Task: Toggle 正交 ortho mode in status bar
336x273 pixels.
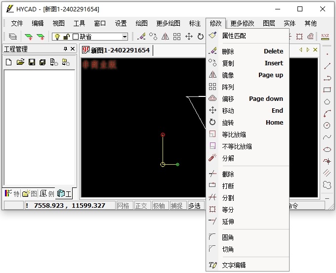Action: point(141,206)
